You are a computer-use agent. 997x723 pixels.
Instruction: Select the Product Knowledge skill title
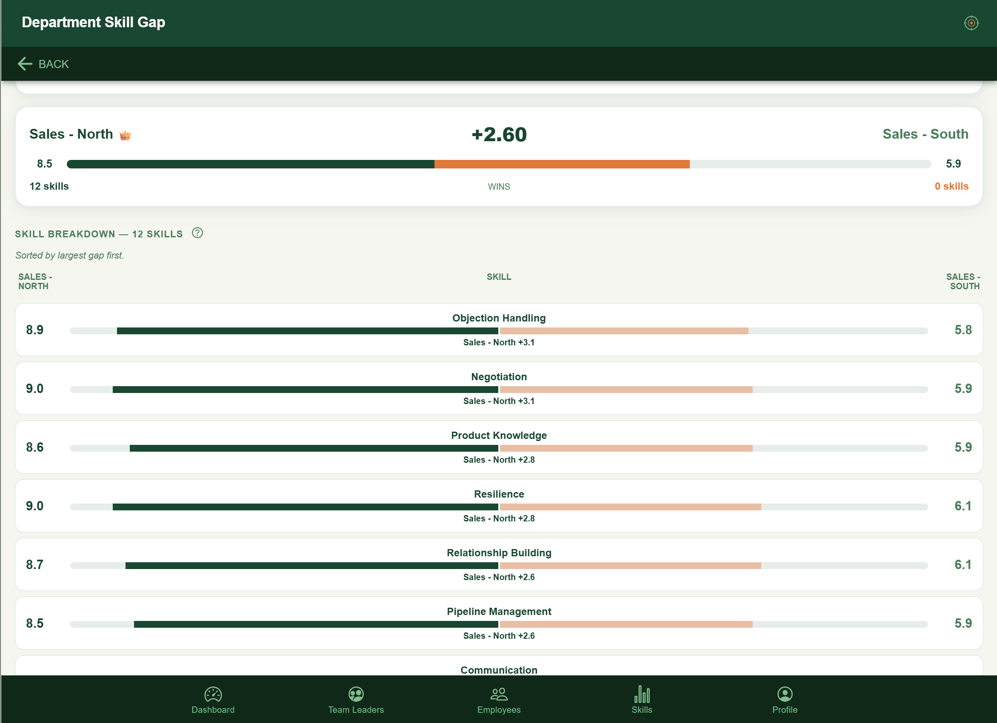pyautogui.click(x=499, y=436)
